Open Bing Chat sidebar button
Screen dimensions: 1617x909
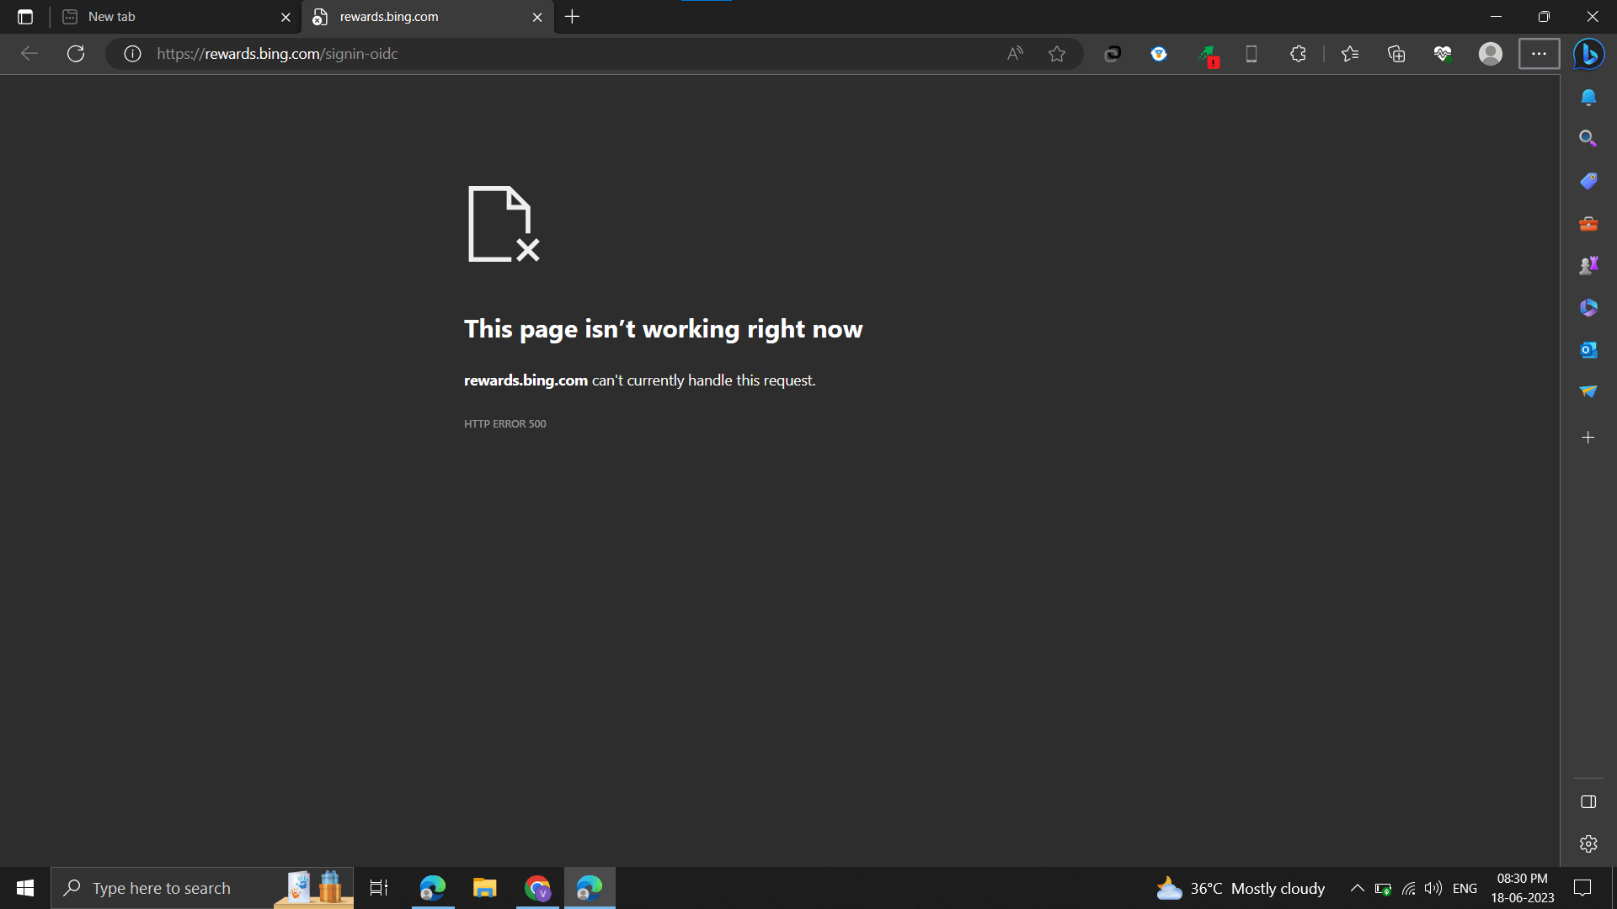pos(1589,54)
